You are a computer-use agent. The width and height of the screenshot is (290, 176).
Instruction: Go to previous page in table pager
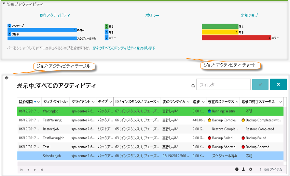(x=28, y=170)
